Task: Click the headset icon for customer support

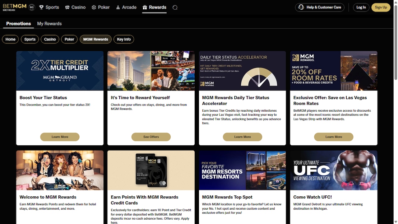Action: (x=301, y=7)
